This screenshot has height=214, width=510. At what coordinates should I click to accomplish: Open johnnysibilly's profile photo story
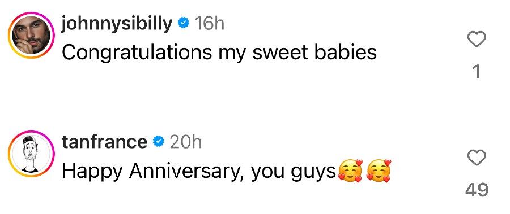[31, 36]
